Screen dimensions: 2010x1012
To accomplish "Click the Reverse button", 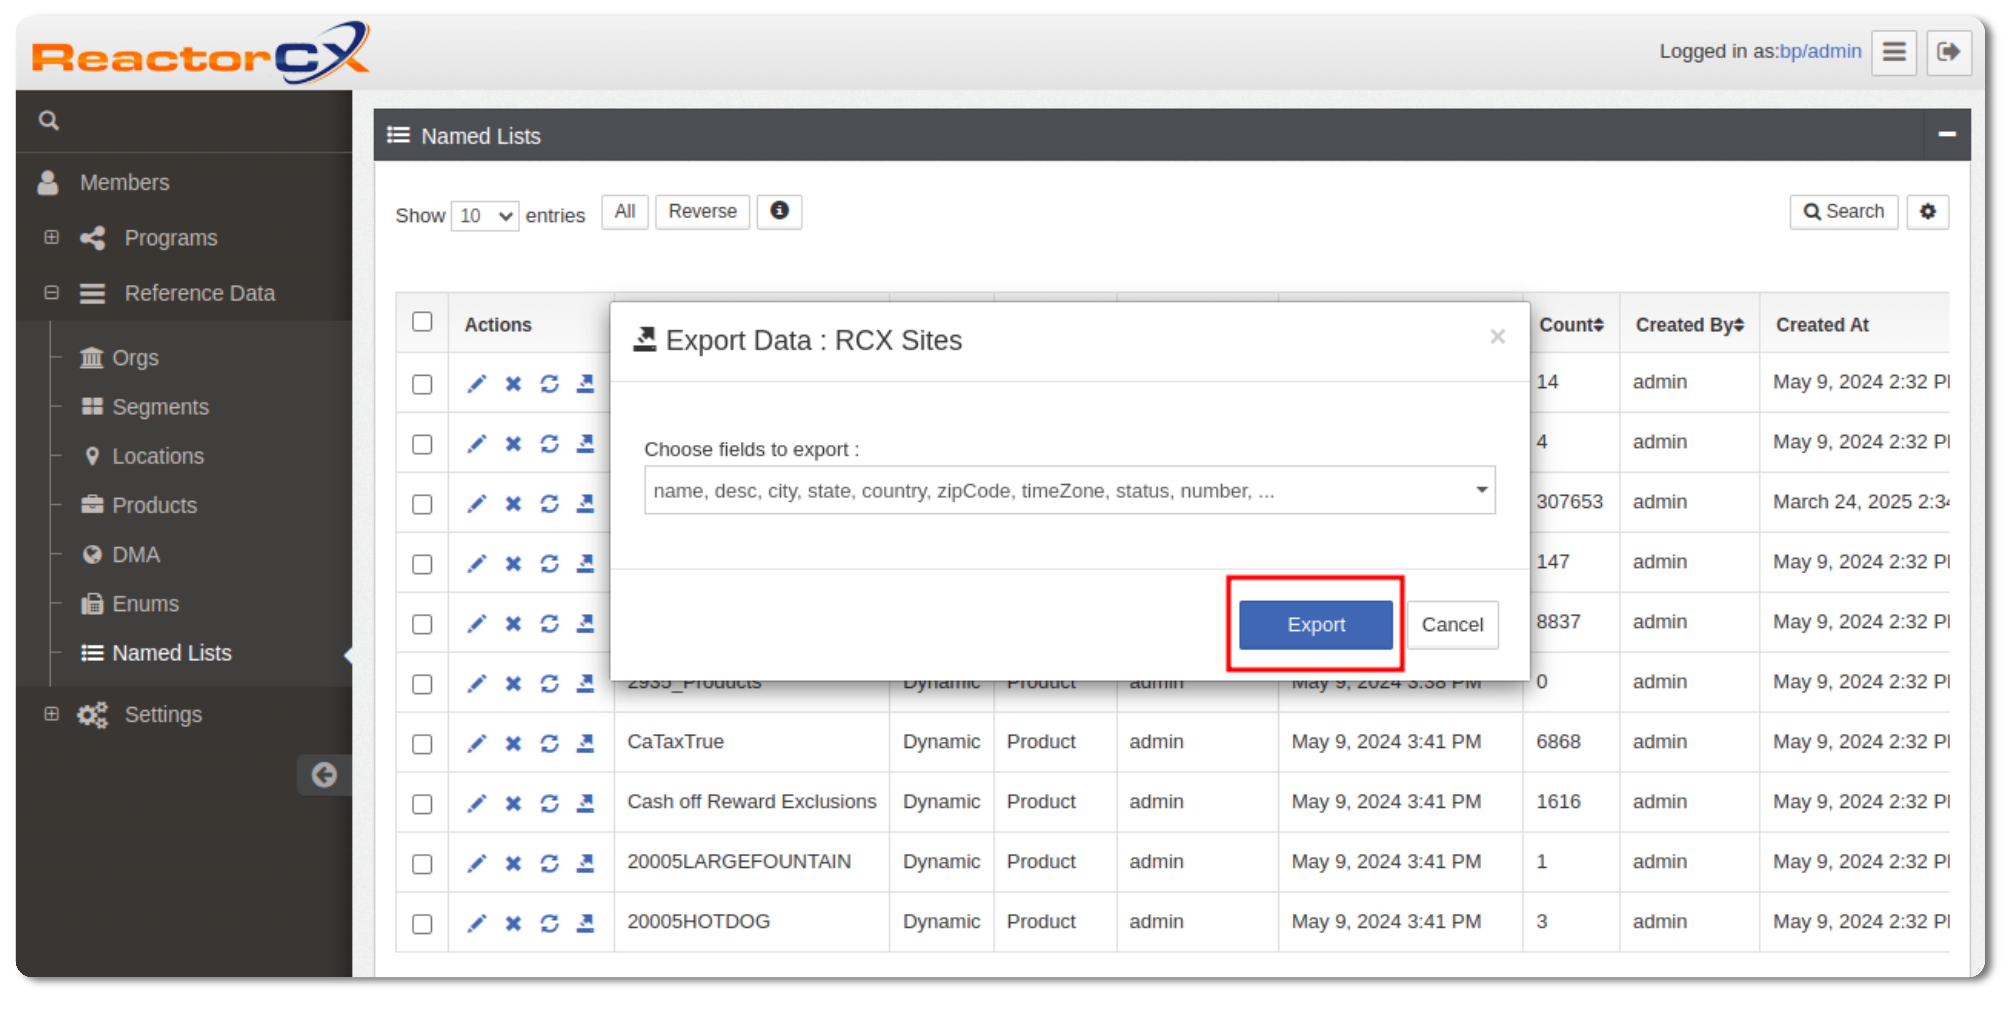I will pyautogui.click(x=702, y=211).
